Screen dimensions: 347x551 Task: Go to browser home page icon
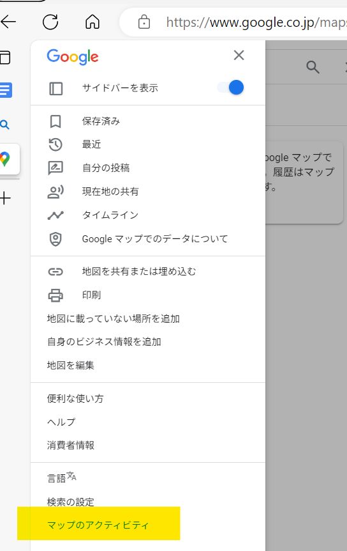(x=92, y=22)
